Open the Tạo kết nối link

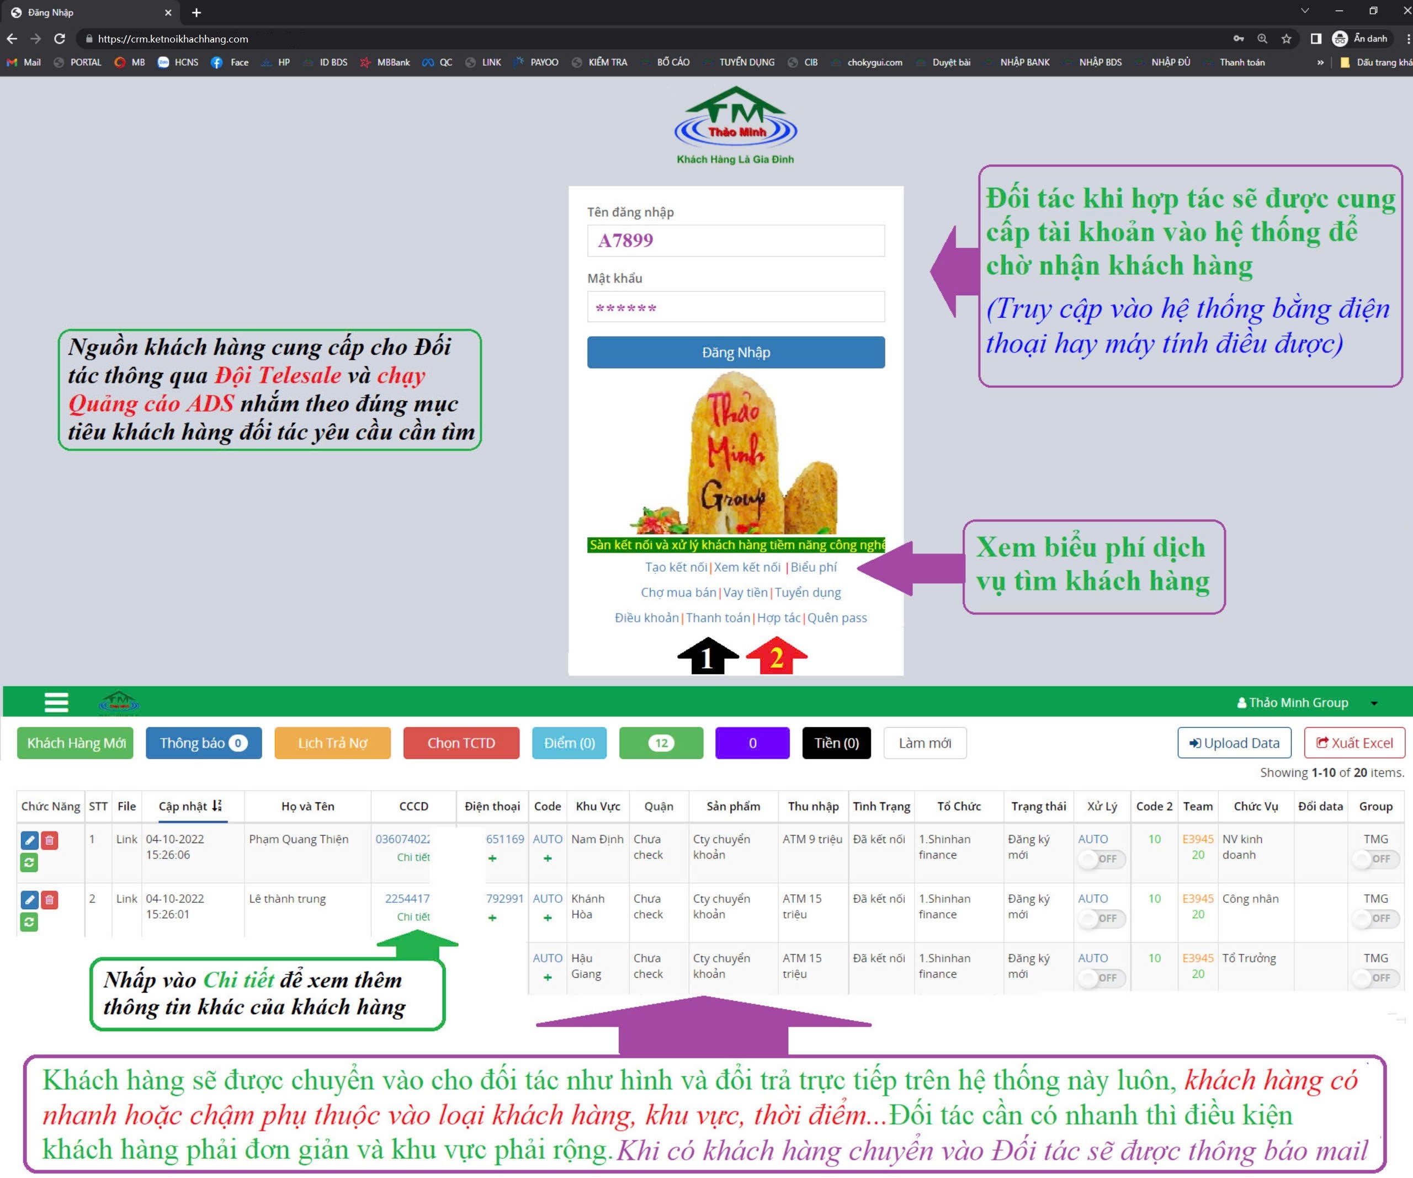pos(676,567)
